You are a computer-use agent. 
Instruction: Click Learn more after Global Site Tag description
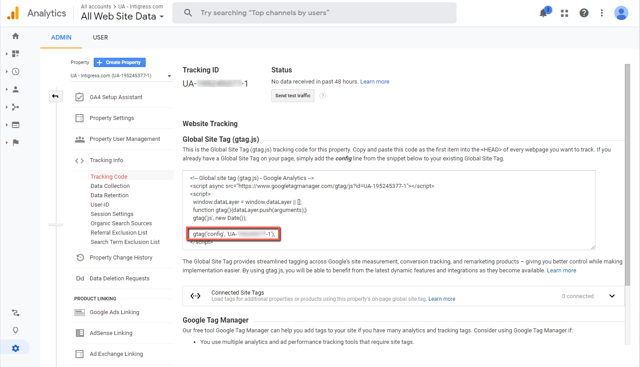coord(561,271)
